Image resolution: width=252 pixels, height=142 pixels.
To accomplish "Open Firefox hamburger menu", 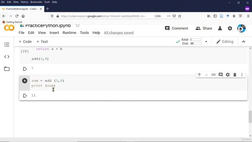I will click(x=248, y=16).
